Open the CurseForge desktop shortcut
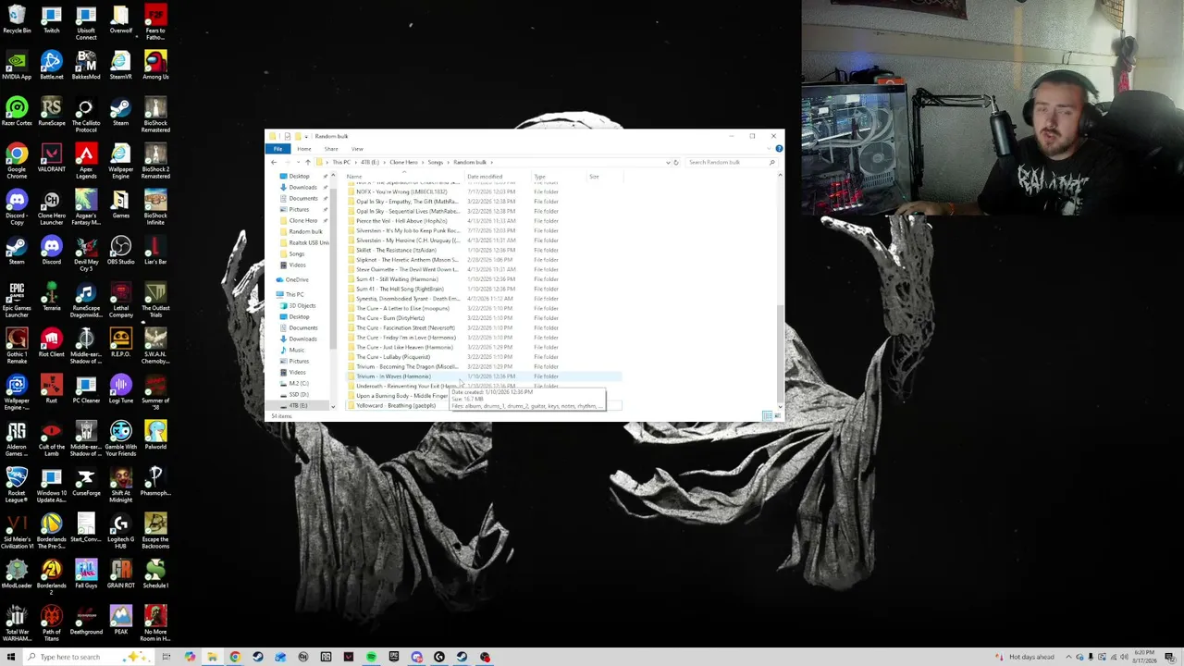 pyautogui.click(x=86, y=482)
